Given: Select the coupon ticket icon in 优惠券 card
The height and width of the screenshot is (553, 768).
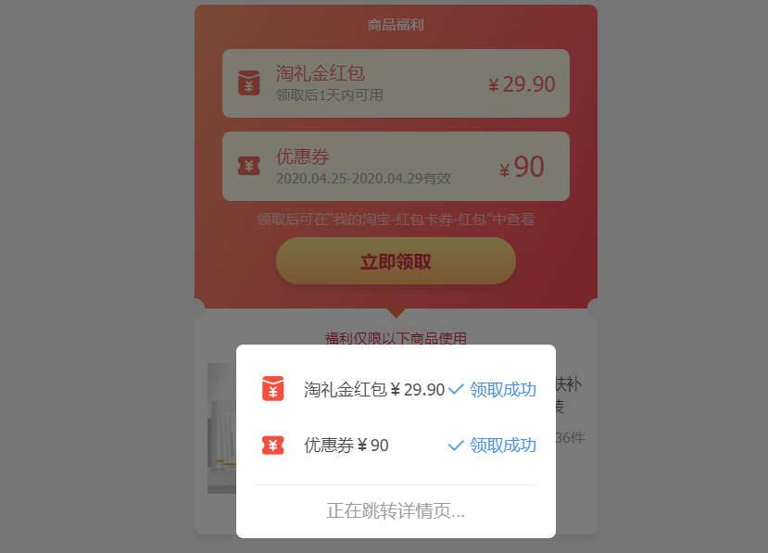Looking at the screenshot, I should tap(249, 166).
